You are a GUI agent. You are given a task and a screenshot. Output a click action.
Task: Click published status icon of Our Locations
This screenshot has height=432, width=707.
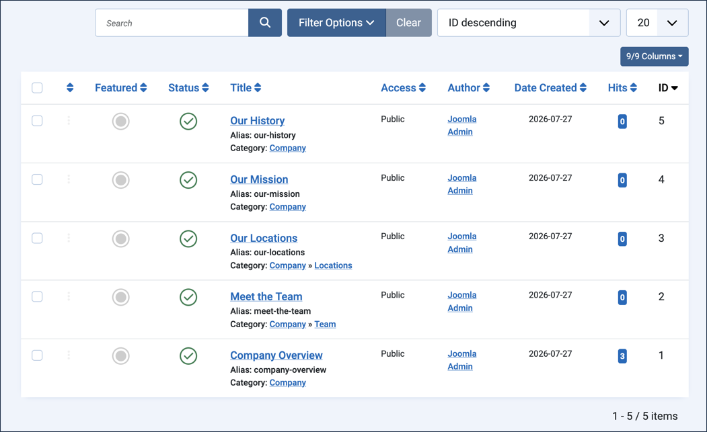tap(188, 239)
